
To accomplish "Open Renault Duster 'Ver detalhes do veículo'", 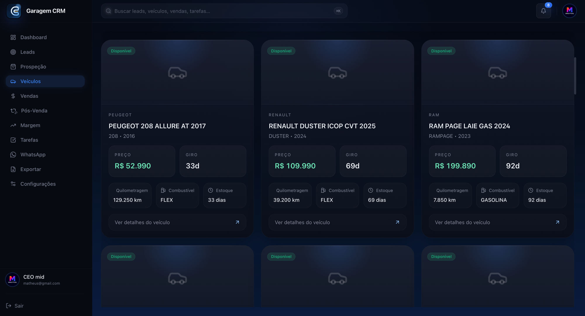I will point(338,222).
